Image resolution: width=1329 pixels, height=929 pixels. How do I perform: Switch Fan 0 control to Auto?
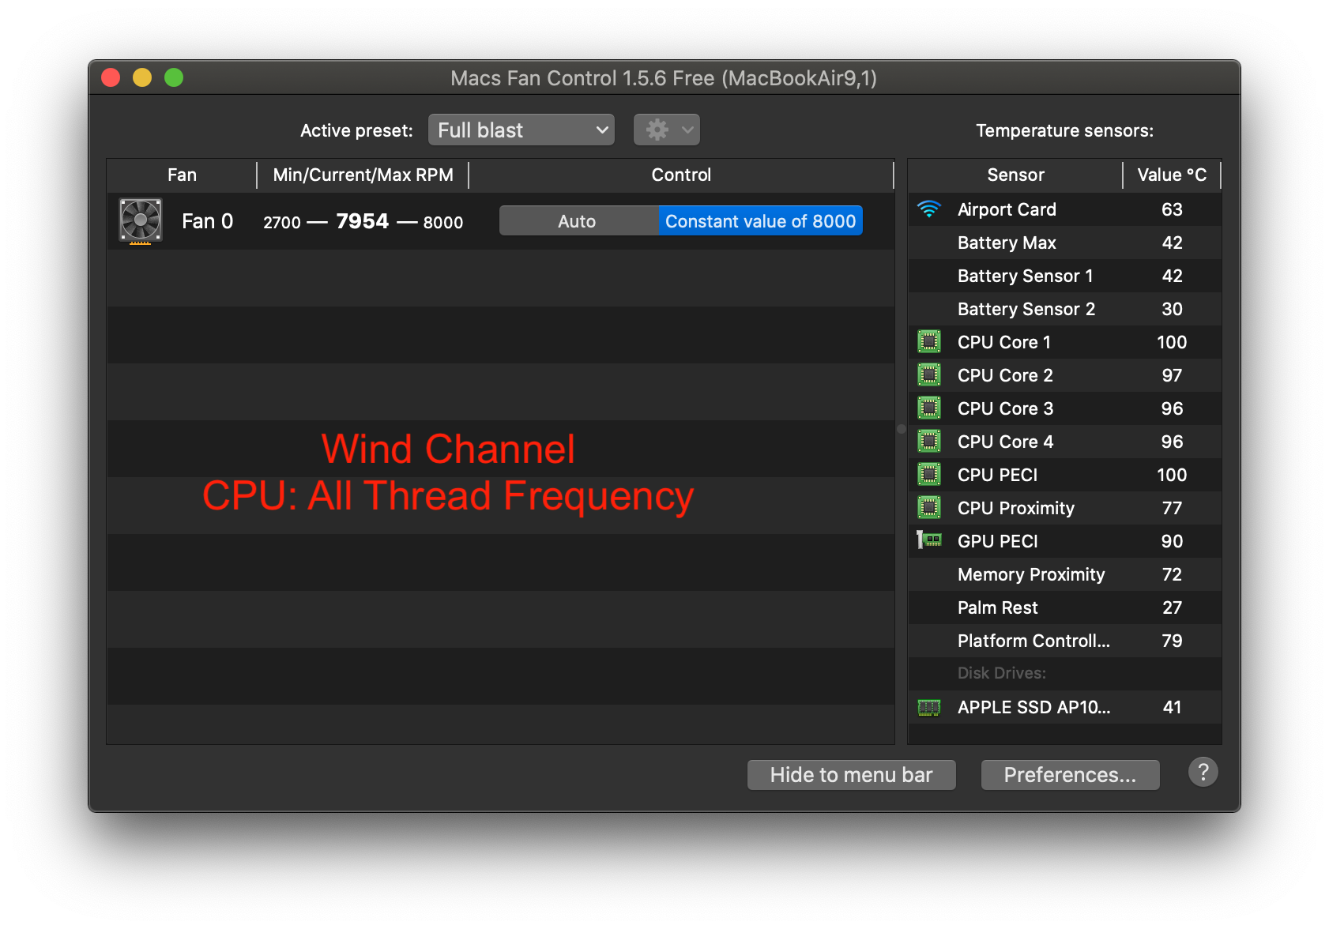578,221
